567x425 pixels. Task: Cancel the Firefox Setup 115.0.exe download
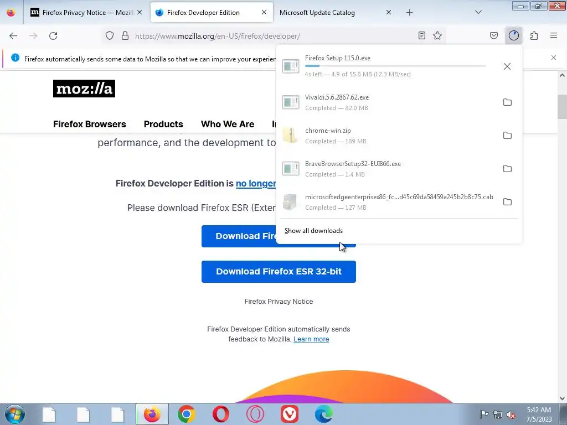click(507, 66)
